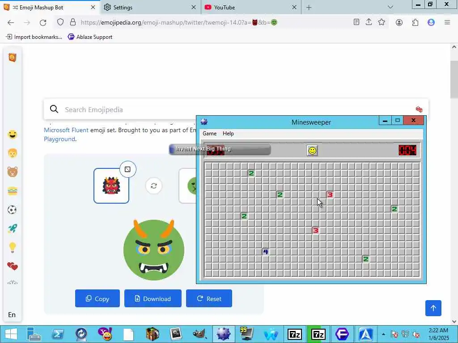Open the Animals bear category icon
The width and height of the screenshot is (458, 343).
pos(12,172)
